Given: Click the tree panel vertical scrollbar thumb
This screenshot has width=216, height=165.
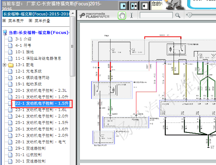Looking at the screenshot, I should point(73,46).
